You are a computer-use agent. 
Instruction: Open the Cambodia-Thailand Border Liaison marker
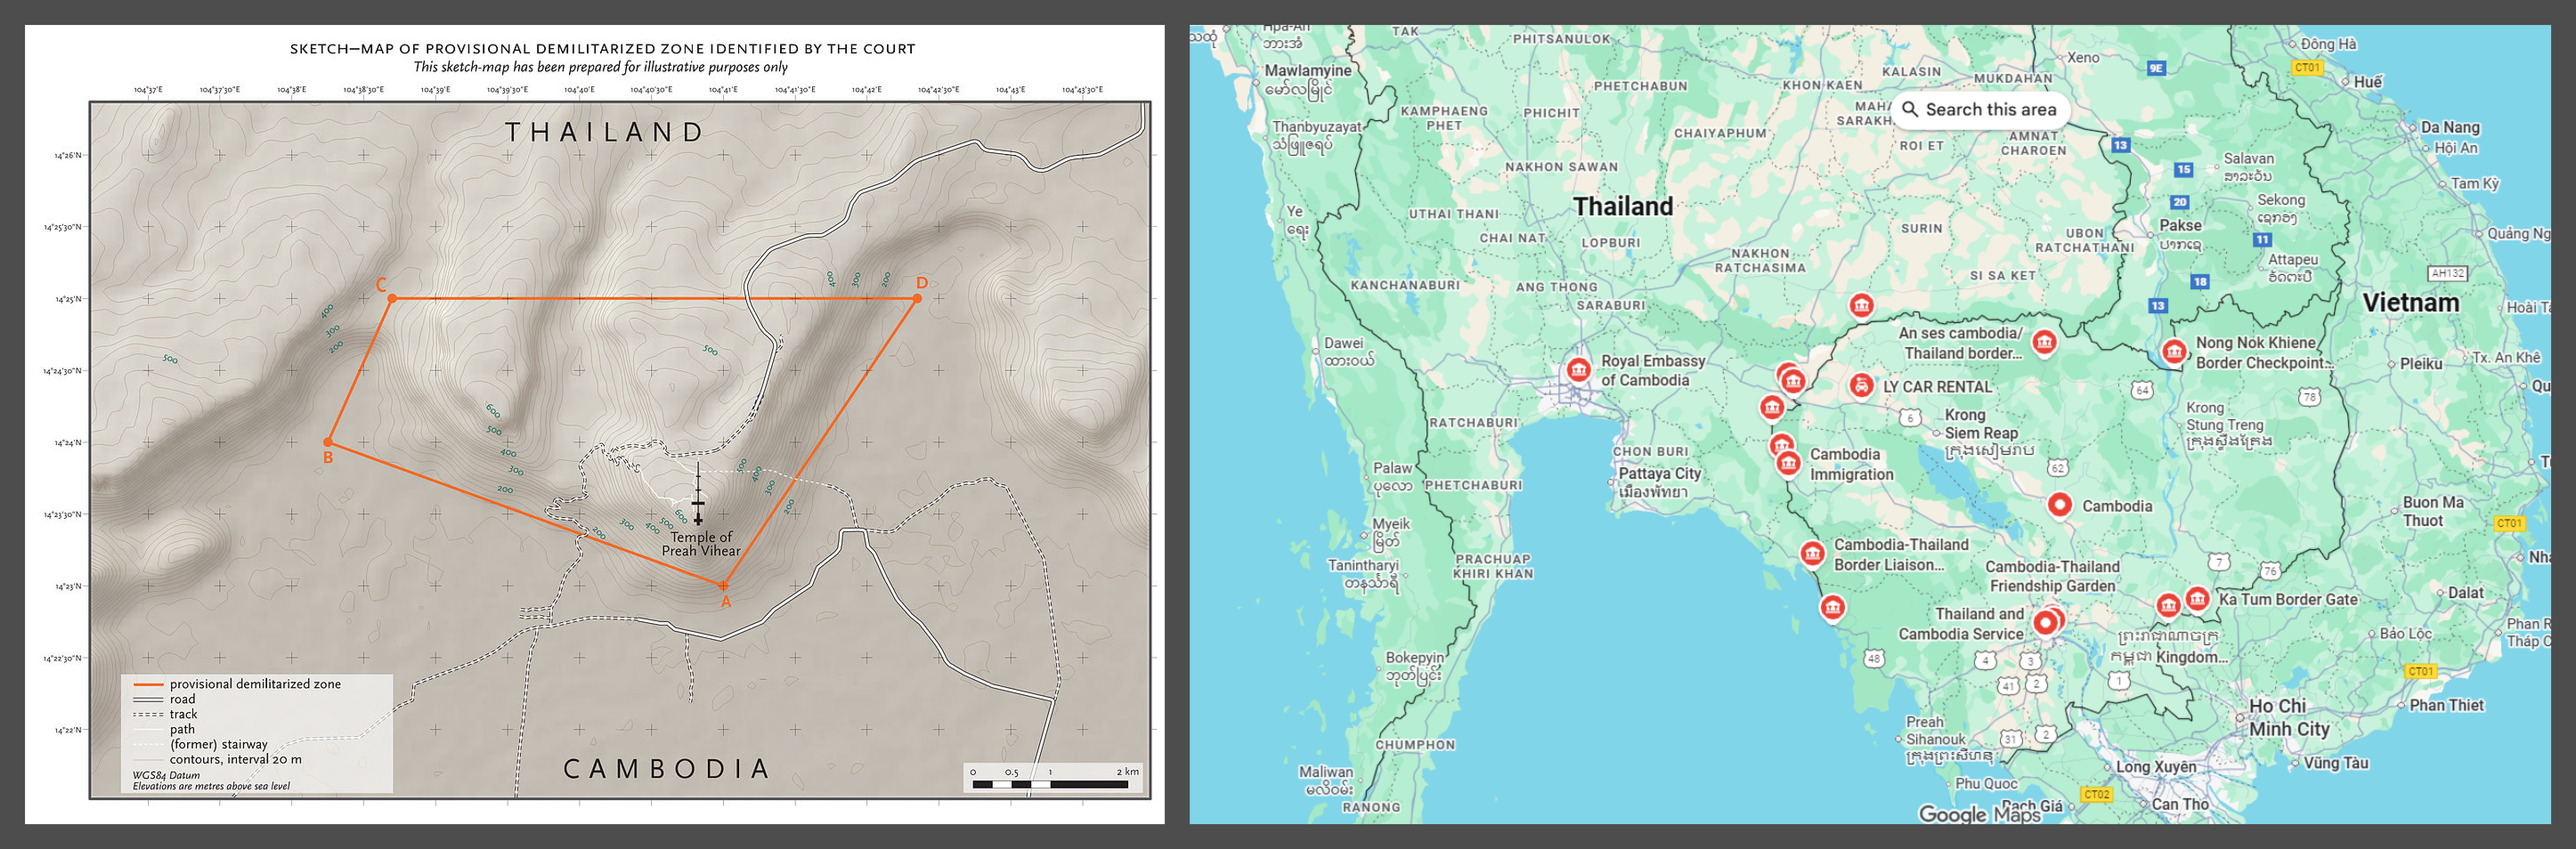pos(1812,553)
